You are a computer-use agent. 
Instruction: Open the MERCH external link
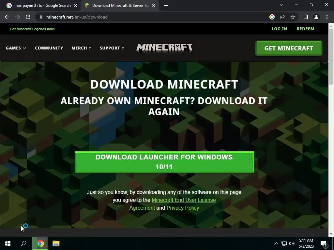82,48
